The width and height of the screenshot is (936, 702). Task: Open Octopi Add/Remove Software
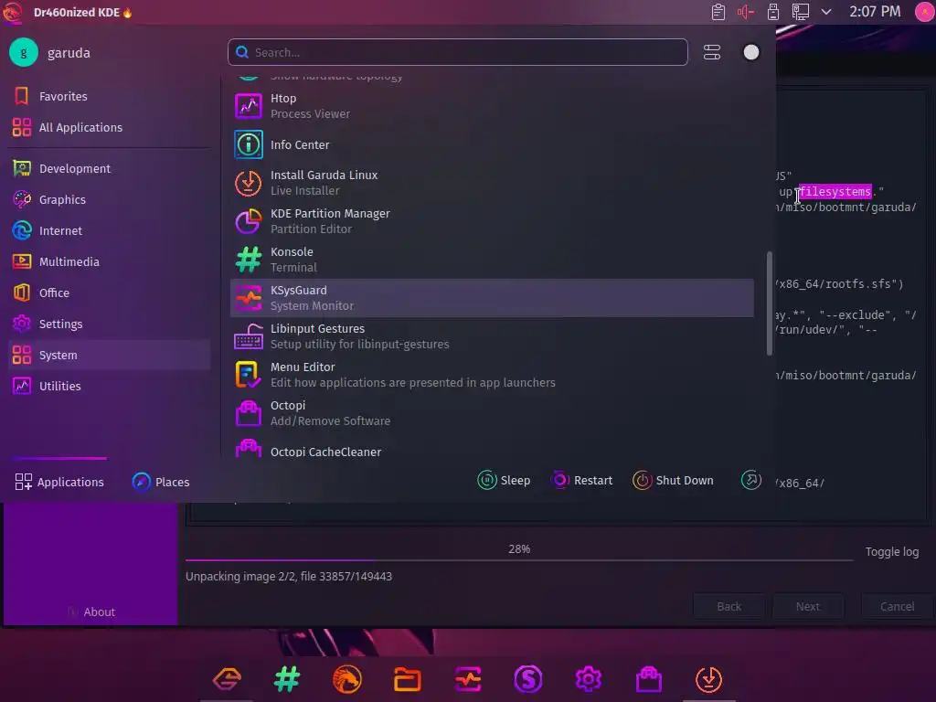pos(492,412)
